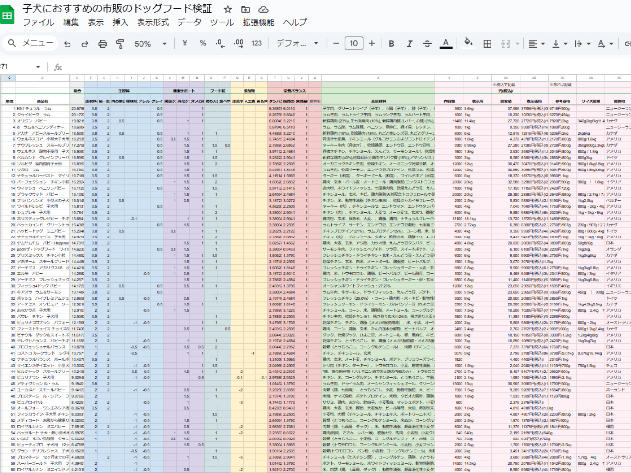Click the 添加物 group header cell
The image size is (631, 473).
[249, 91]
